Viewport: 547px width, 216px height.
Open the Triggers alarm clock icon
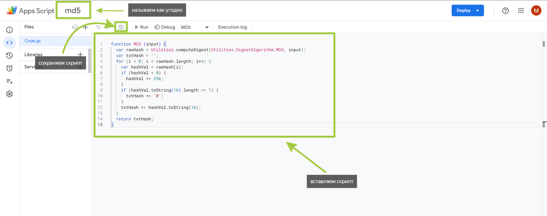point(9,68)
